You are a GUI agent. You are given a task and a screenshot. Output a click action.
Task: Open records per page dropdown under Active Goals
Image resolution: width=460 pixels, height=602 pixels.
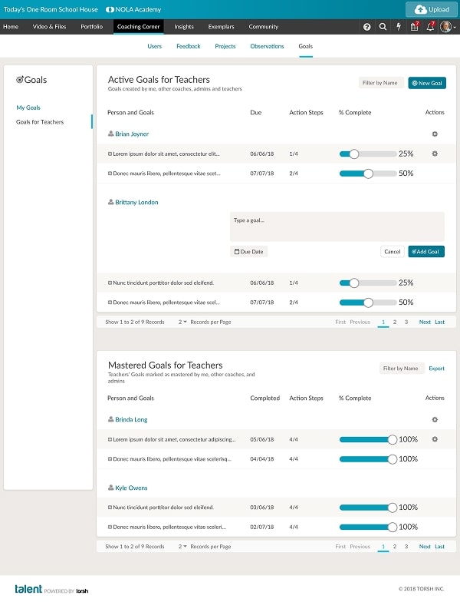coord(182,322)
